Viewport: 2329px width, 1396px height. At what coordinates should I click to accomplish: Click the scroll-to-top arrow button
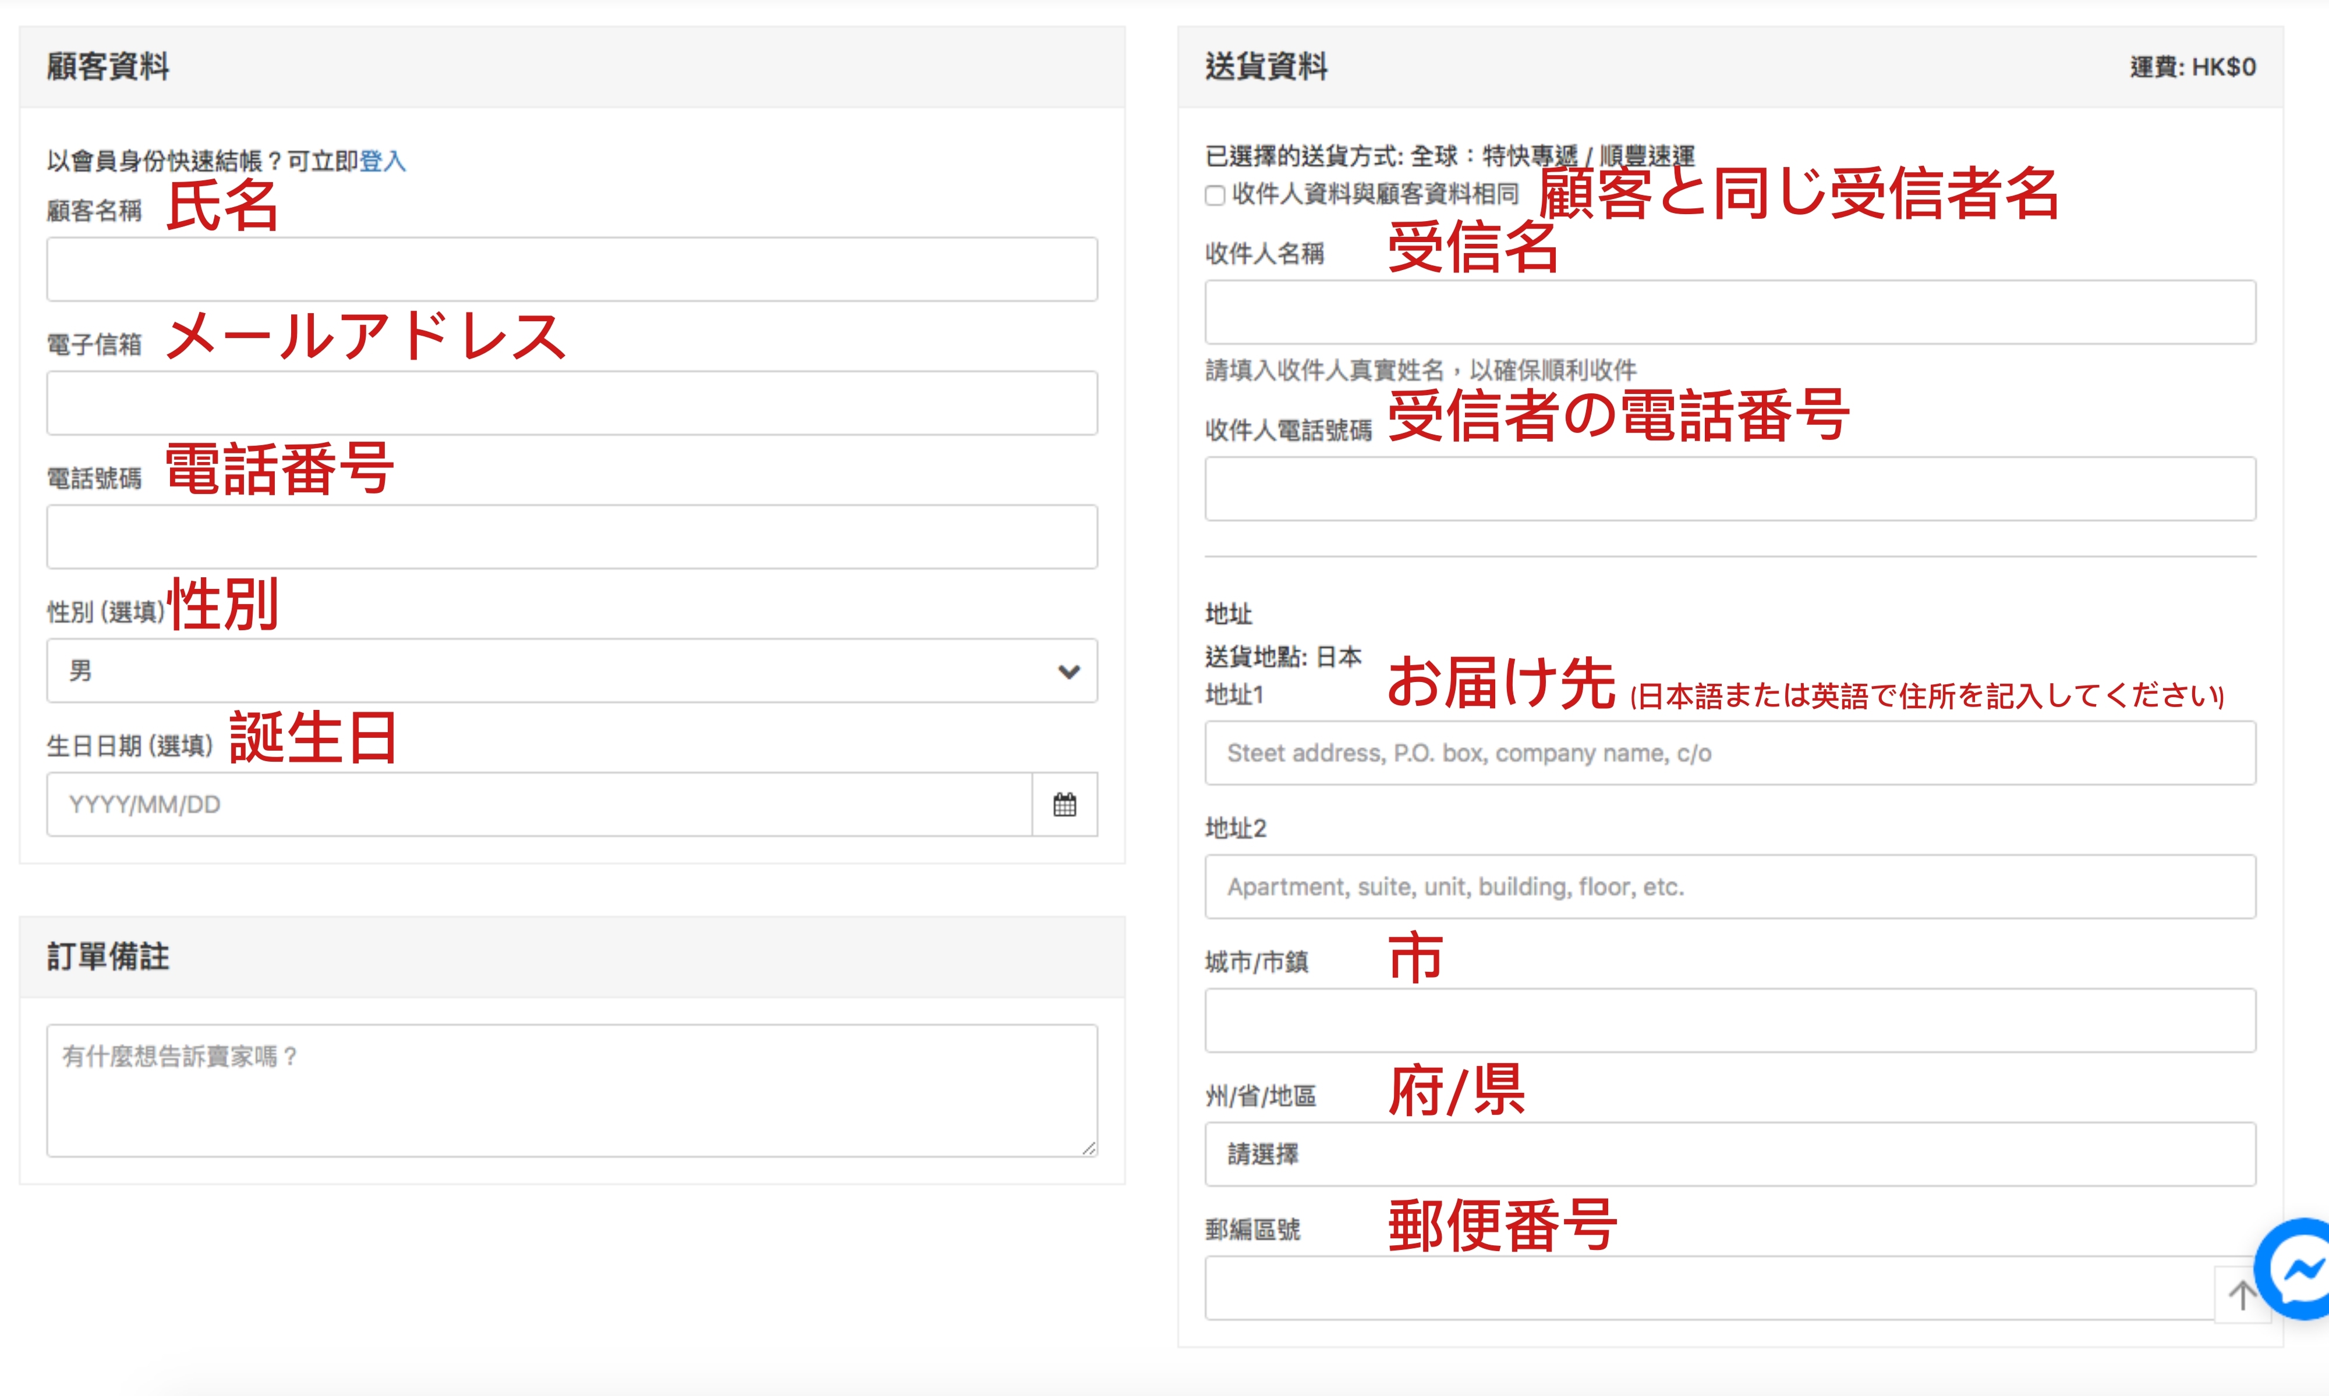[x=2242, y=1295]
